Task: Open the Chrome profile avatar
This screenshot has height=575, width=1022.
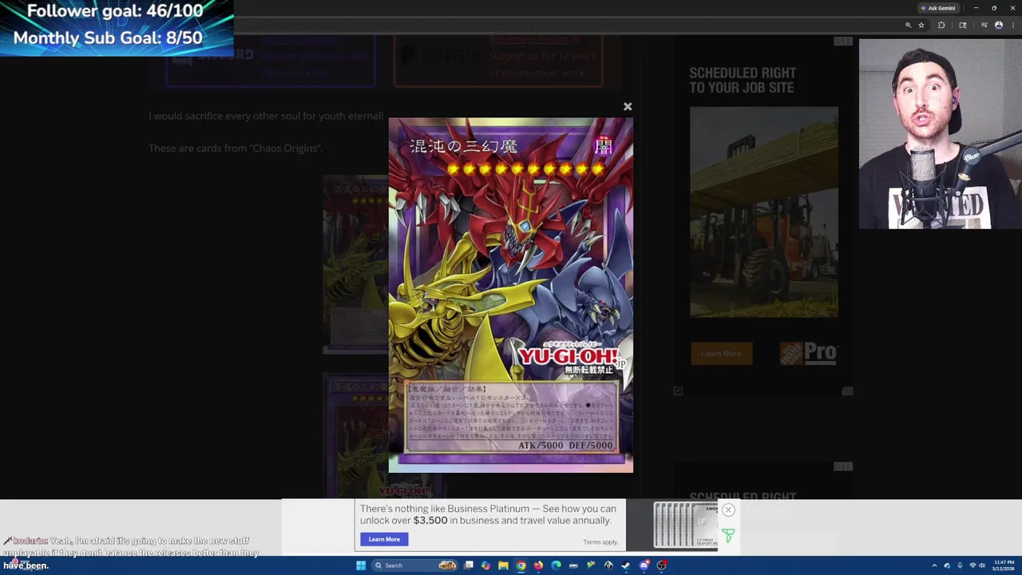Action: point(999,26)
